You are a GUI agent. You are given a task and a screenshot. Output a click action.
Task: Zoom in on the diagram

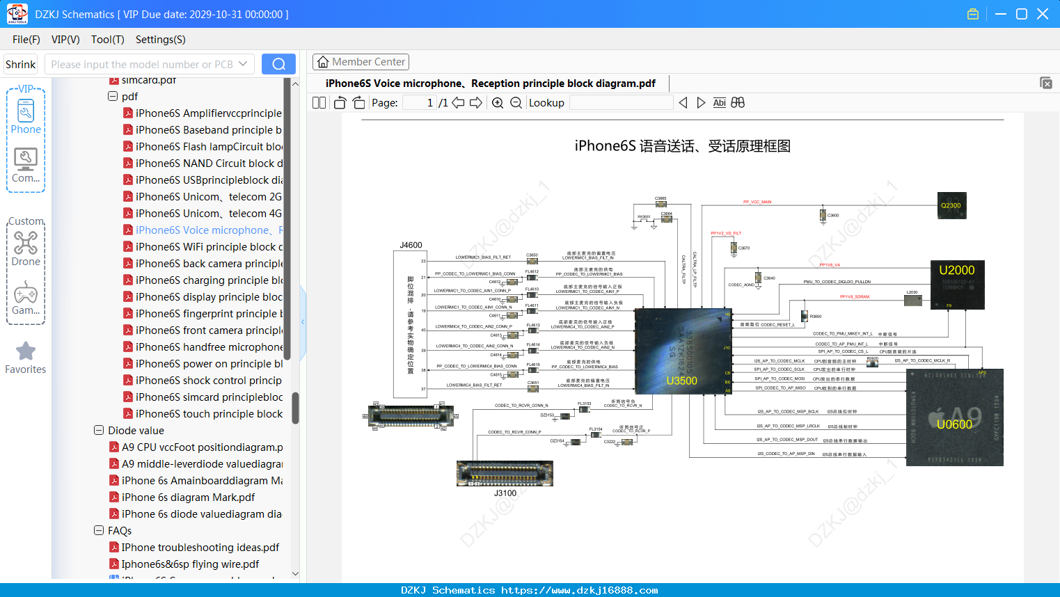498,103
